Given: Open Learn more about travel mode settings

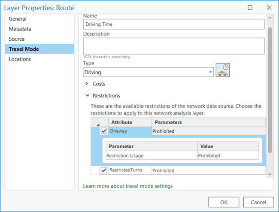Looking at the screenshot, I should (x=127, y=186).
